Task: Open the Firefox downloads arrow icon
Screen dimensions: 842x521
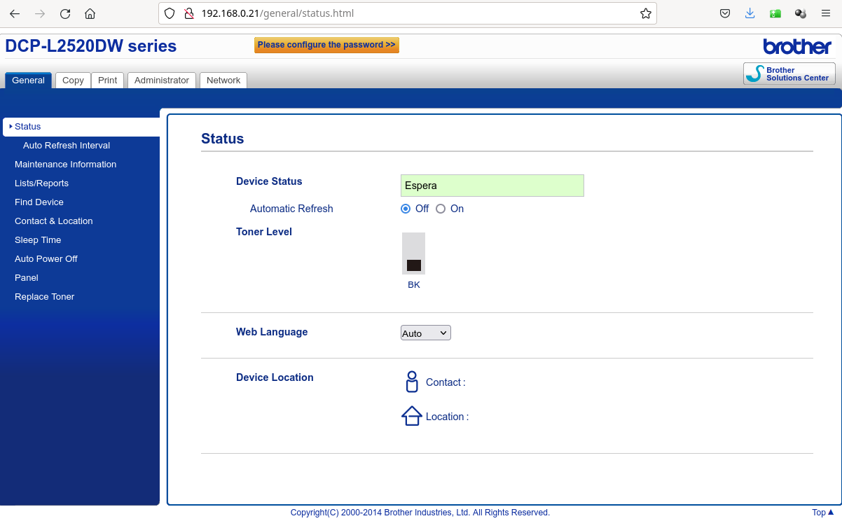Action: pyautogui.click(x=750, y=14)
